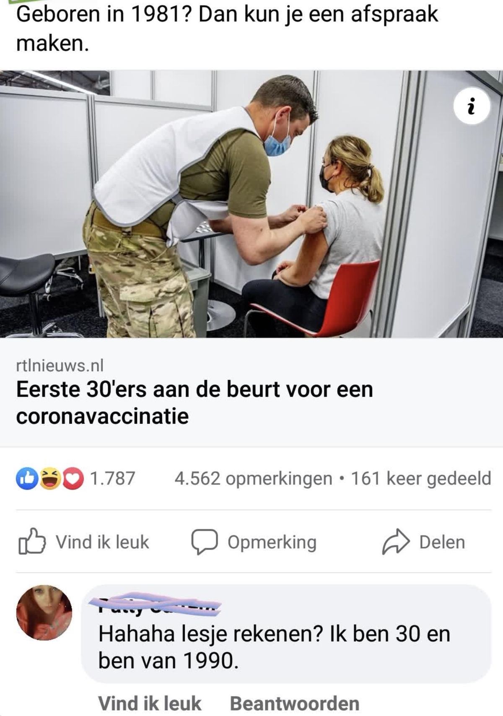The height and width of the screenshot is (716, 503).
Task: Open the rtlnieuws.nl source link
Action: coord(60,366)
